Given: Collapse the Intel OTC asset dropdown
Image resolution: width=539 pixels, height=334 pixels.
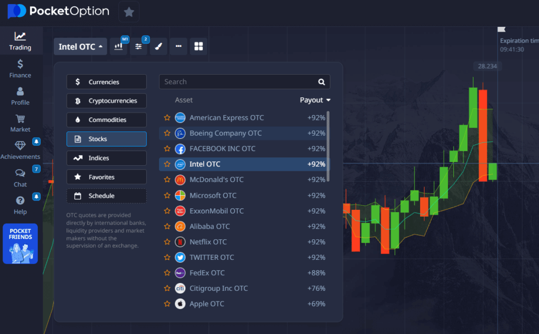Looking at the screenshot, I should (x=80, y=46).
